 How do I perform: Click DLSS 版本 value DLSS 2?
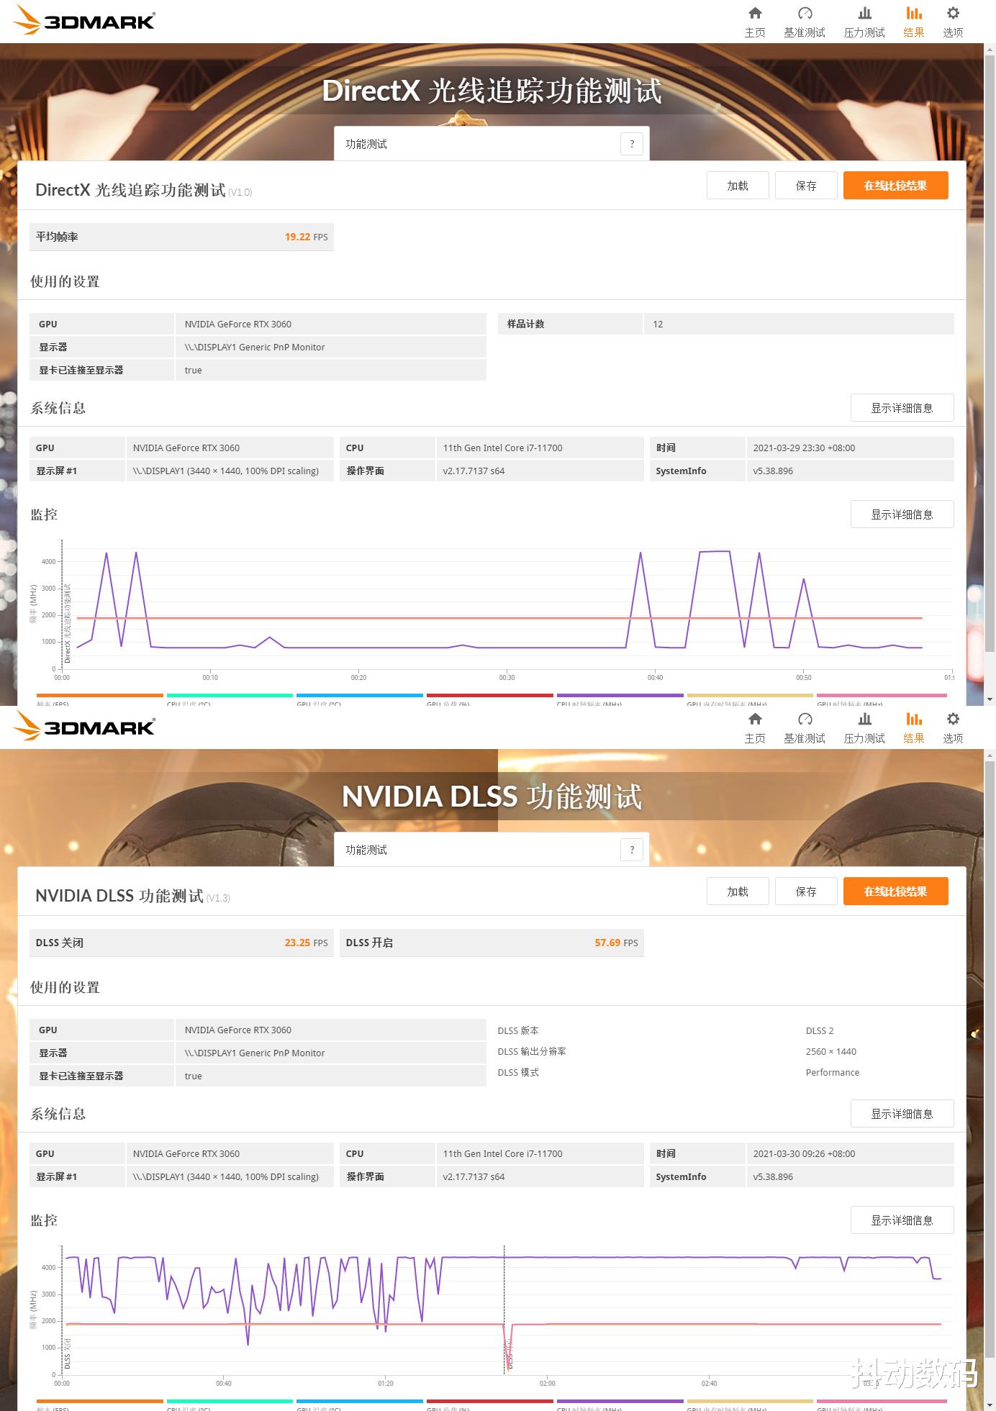pyautogui.click(x=820, y=1030)
